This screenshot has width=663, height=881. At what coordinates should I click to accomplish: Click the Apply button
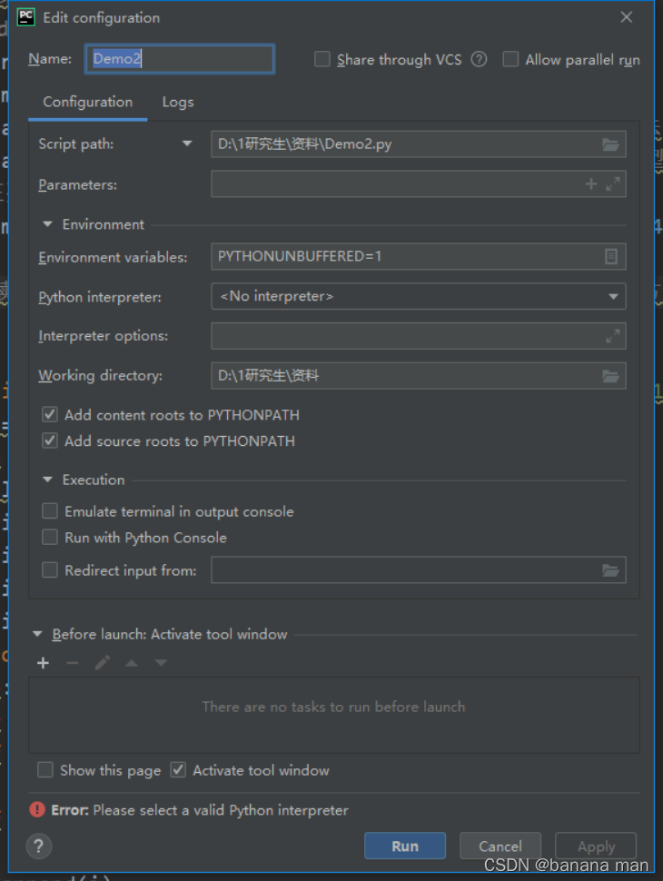[x=596, y=846]
